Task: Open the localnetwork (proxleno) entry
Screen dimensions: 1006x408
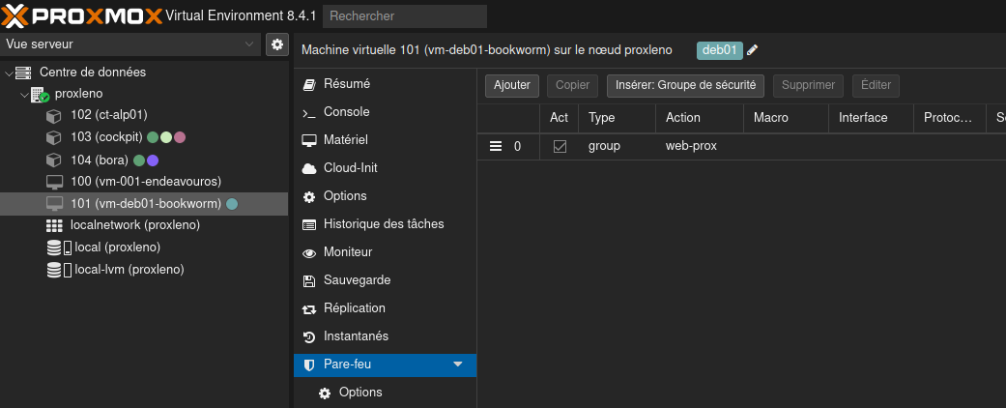Action: click(134, 225)
